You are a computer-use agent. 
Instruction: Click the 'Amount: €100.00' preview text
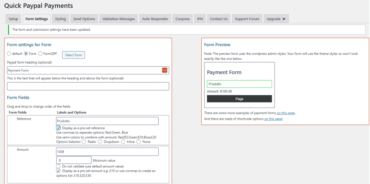pos(219,91)
